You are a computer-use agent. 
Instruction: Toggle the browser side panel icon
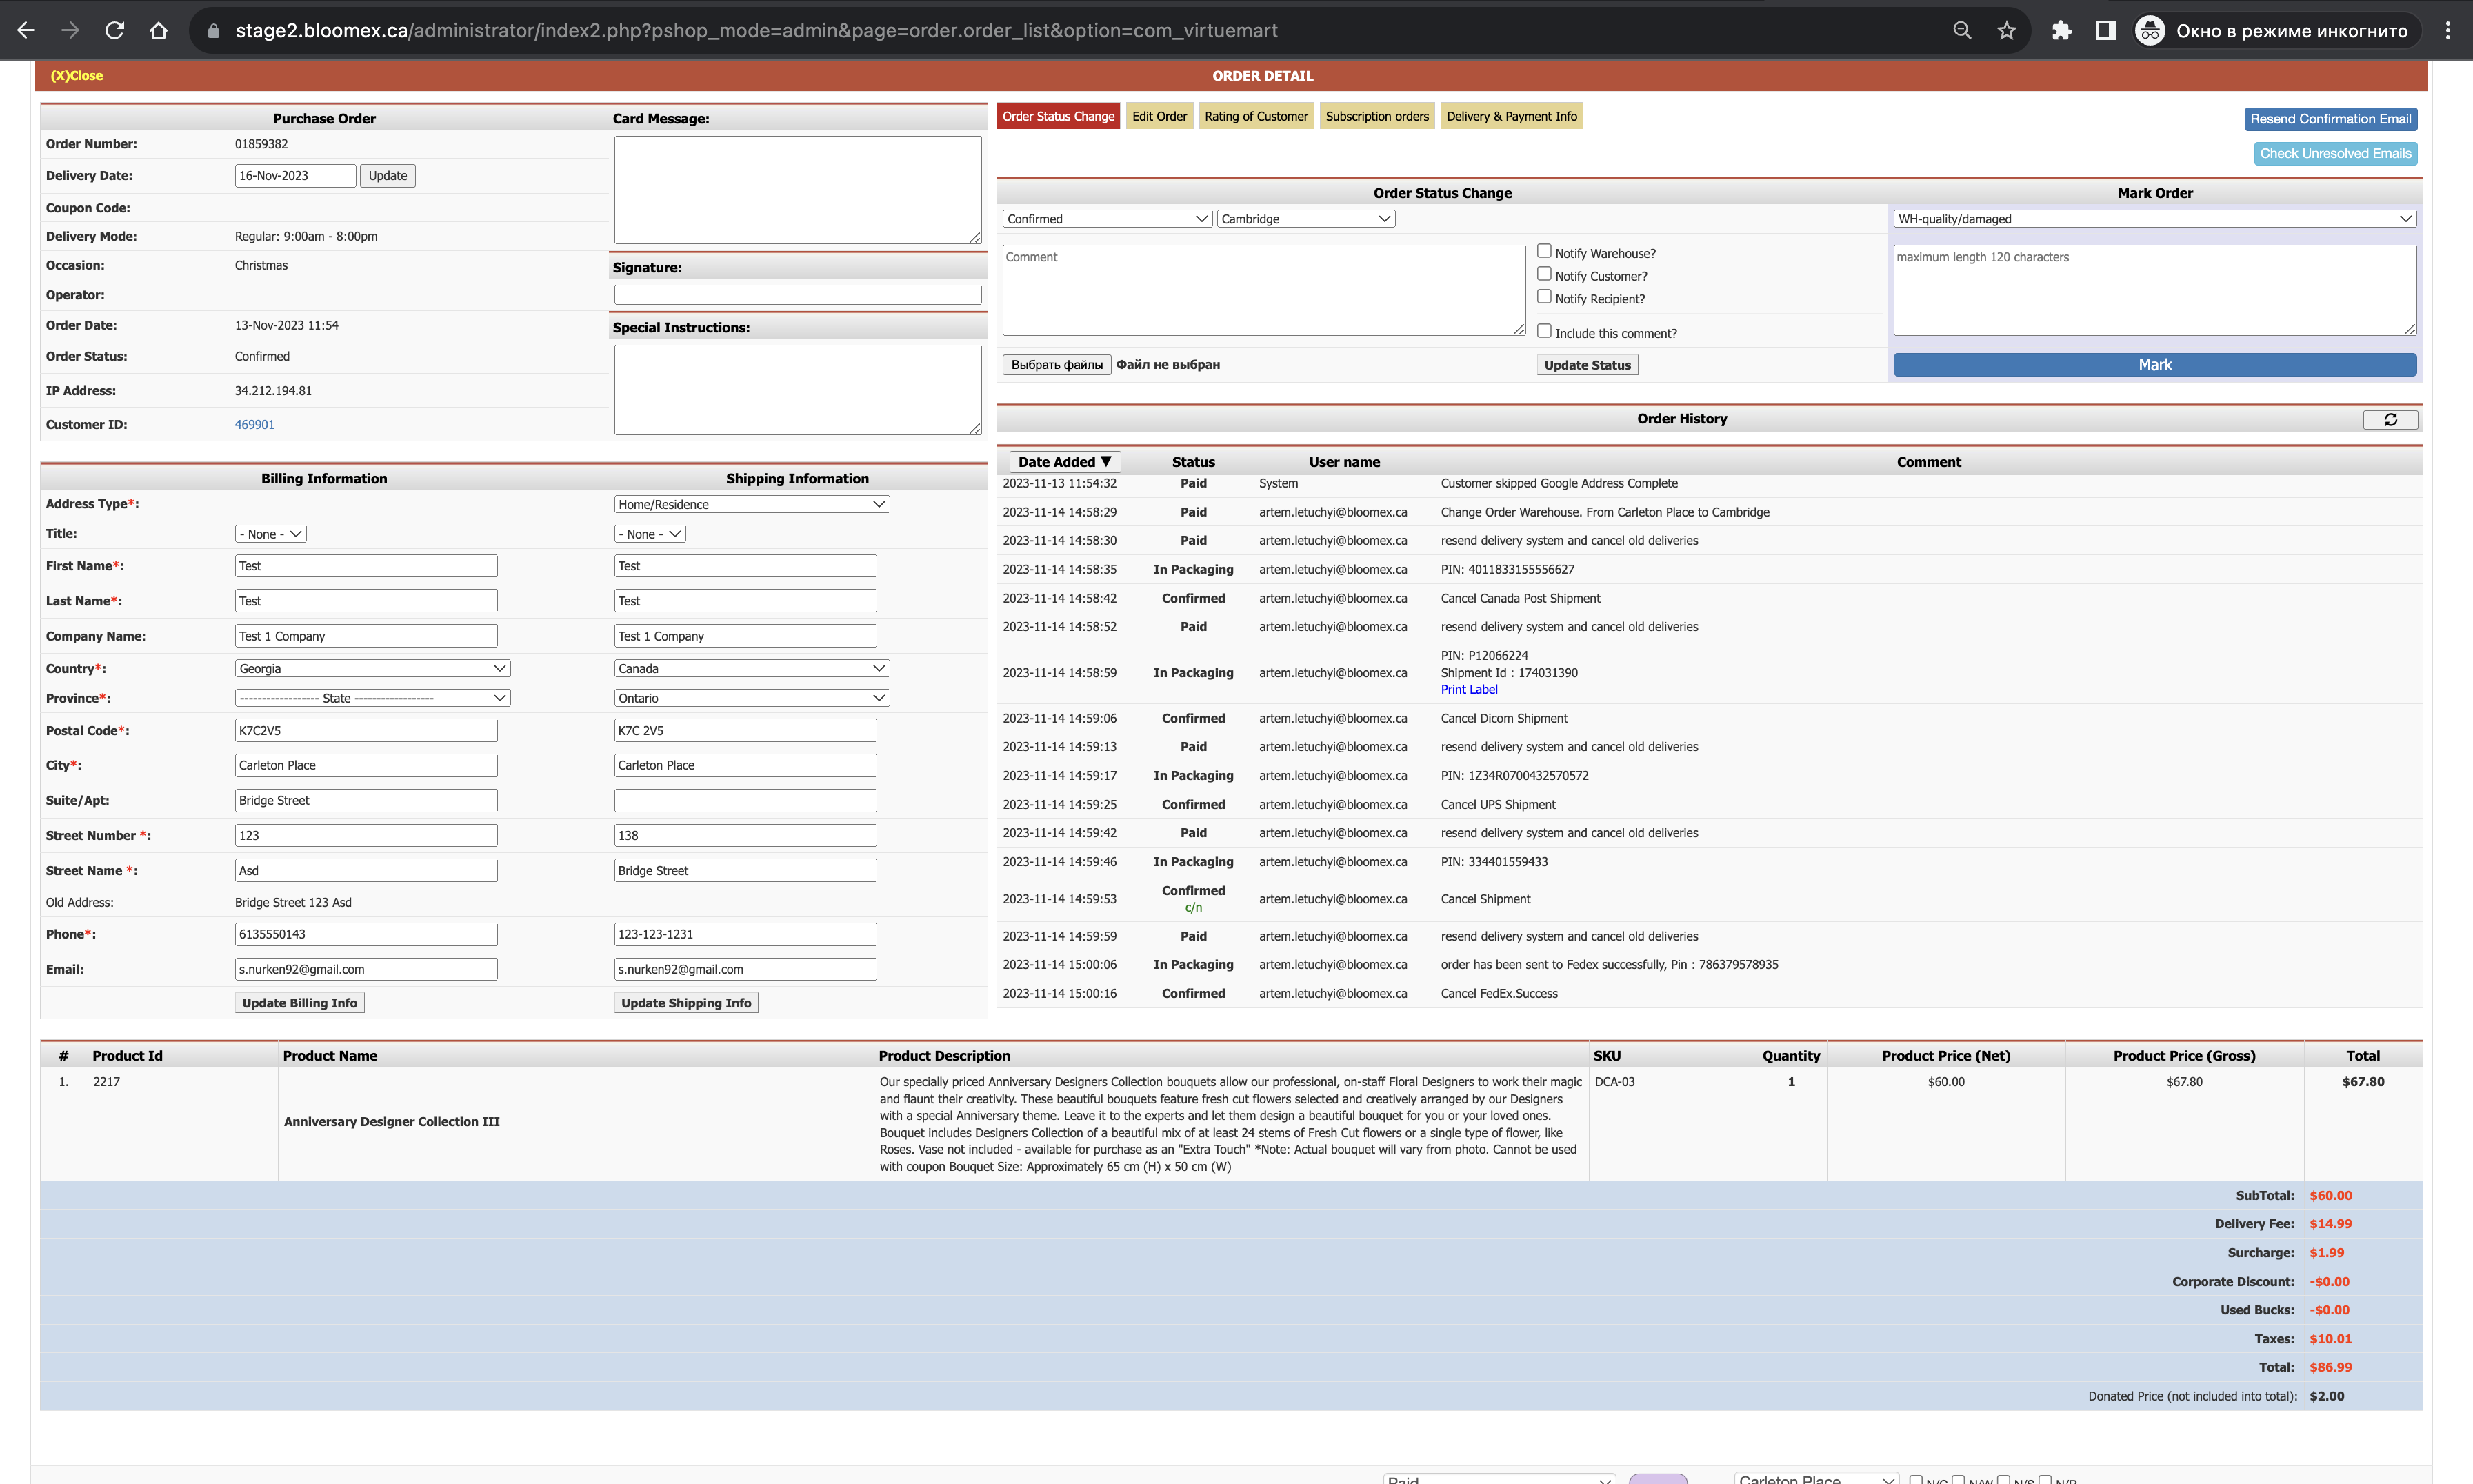tap(2105, 30)
